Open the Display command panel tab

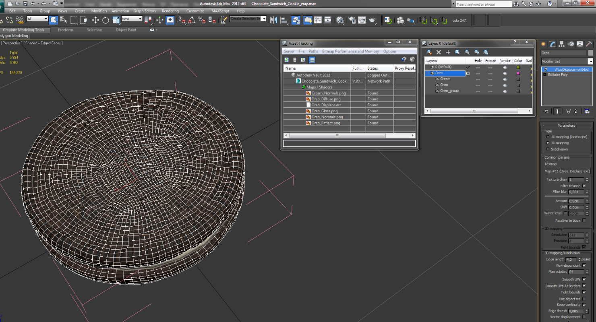pos(580,44)
